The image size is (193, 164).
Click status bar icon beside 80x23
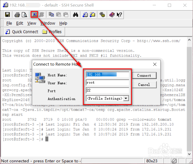(174, 161)
